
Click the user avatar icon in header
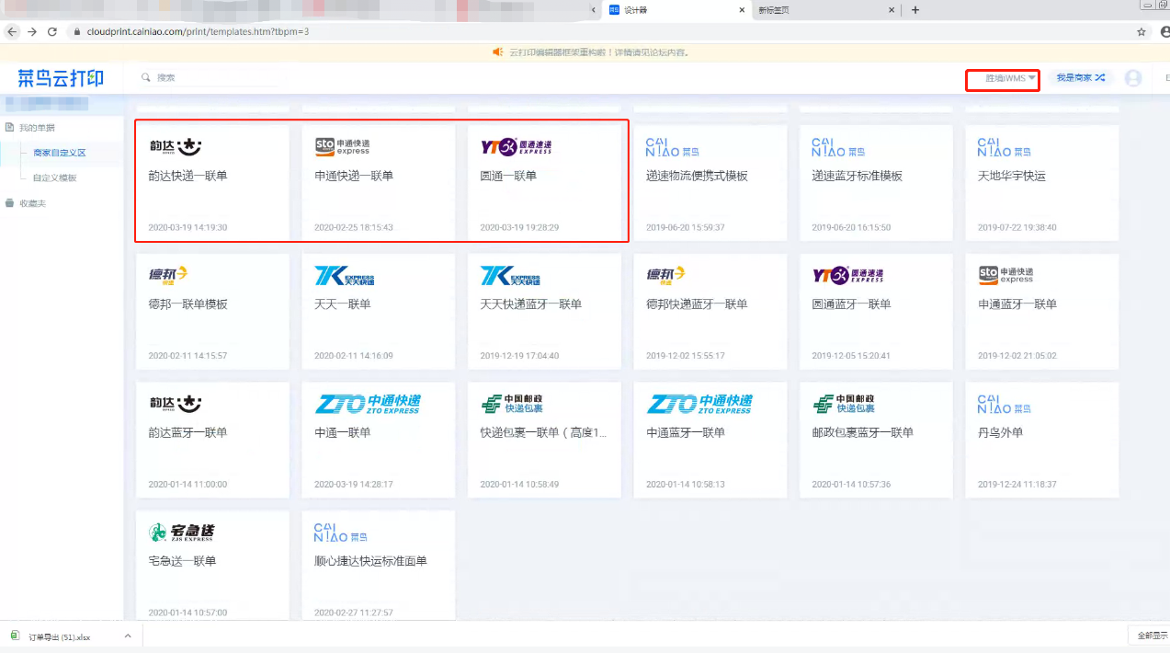[x=1133, y=78]
